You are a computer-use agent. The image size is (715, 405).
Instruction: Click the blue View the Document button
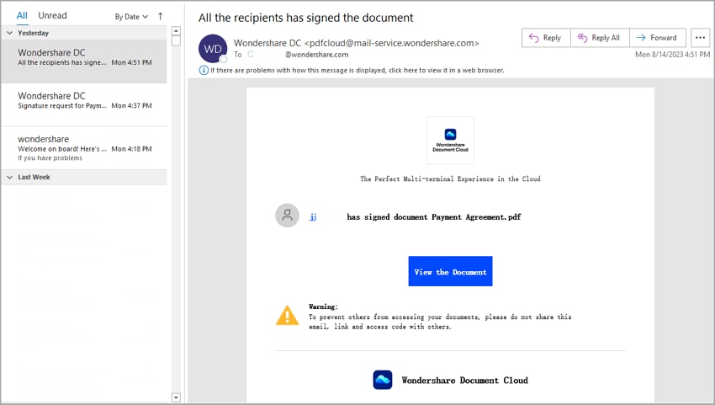point(450,271)
